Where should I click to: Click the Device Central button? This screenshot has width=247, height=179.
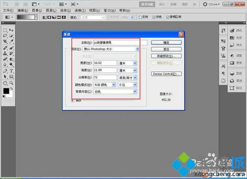pos(166,74)
